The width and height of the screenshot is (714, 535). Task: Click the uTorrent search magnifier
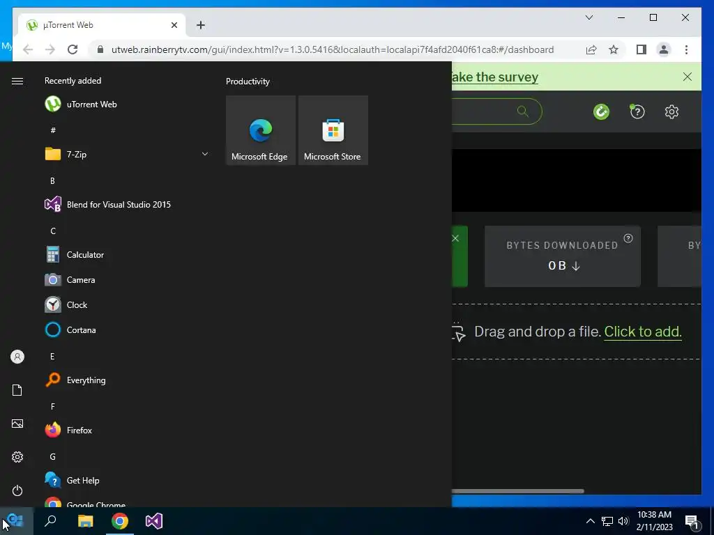point(523,111)
